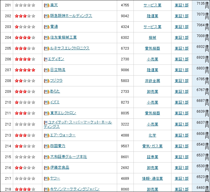Click 陸運業 industry link in row 202
Image resolution: width=210 pixels, height=192 pixels.
[152, 16]
